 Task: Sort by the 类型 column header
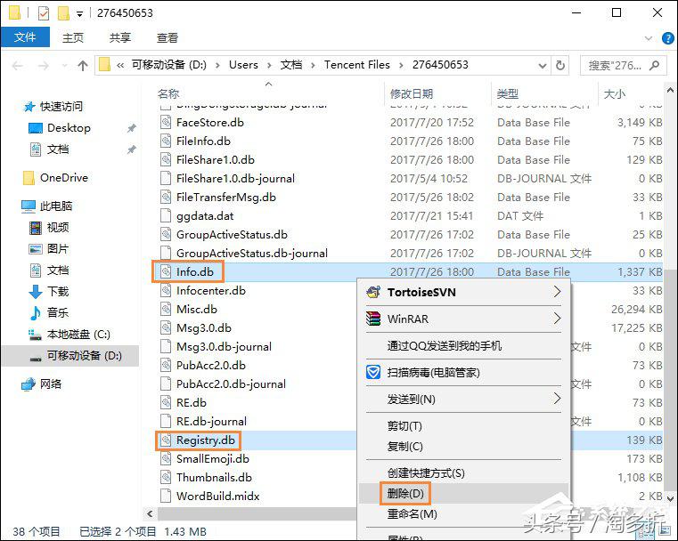tap(507, 93)
